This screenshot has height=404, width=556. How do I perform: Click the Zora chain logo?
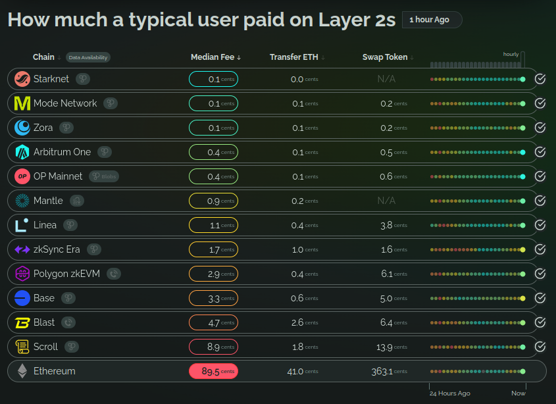[x=22, y=128]
